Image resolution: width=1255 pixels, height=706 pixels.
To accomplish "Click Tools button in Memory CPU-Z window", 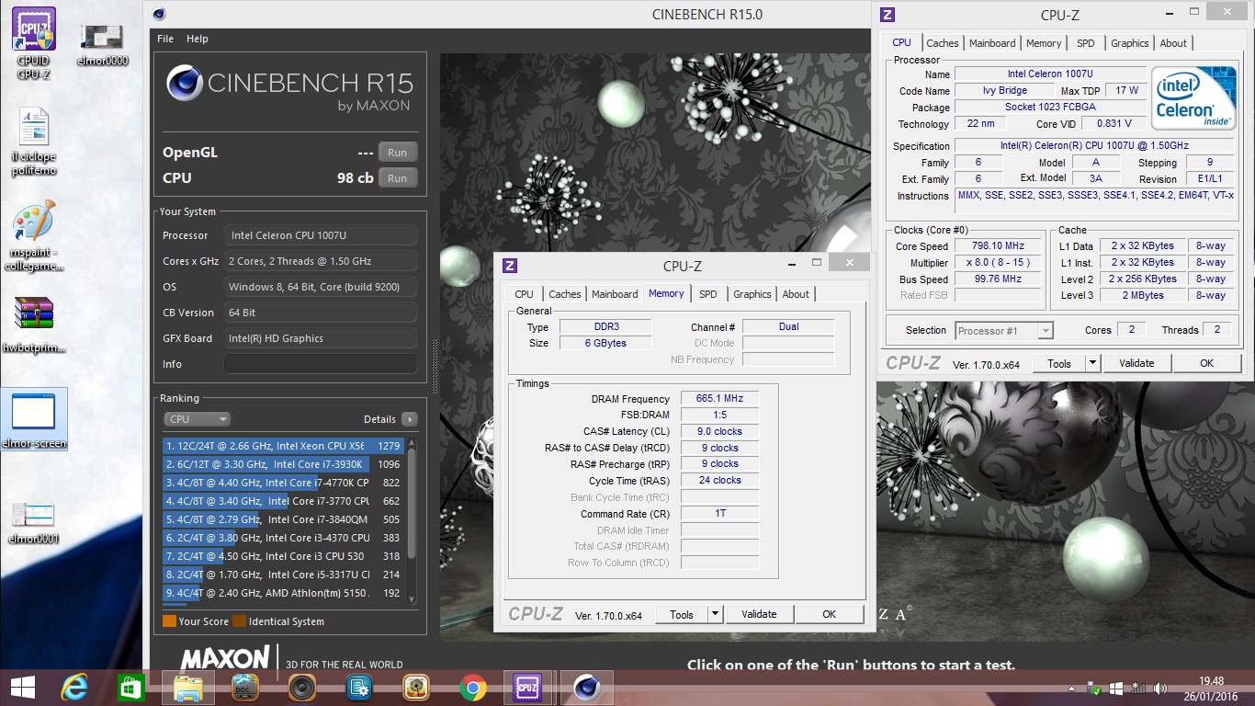I will click(x=682, y=615).
